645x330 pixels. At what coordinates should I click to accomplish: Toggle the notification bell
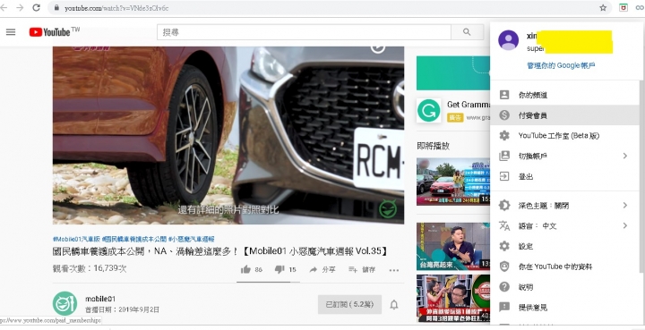(393, 305)
